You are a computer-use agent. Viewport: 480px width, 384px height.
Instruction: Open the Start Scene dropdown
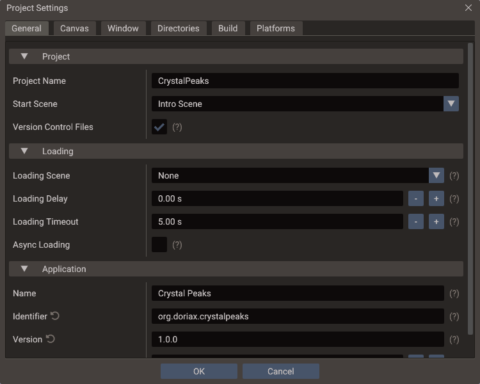click(x=451, y=104)
